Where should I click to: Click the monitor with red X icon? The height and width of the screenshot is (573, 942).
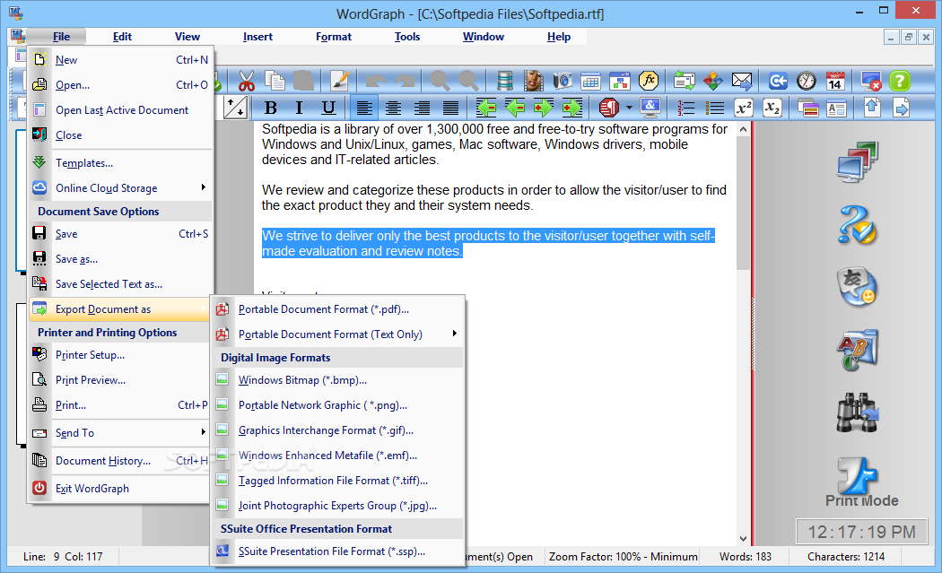tap(870, 81)
